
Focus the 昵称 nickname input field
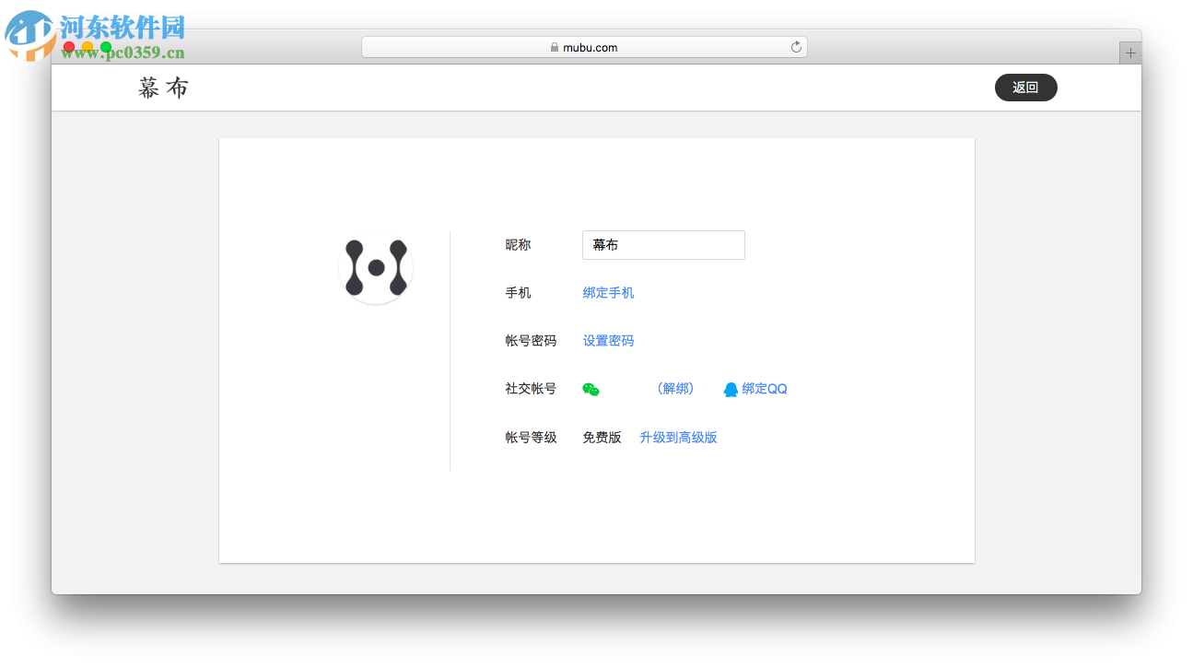tap(663, 245)
